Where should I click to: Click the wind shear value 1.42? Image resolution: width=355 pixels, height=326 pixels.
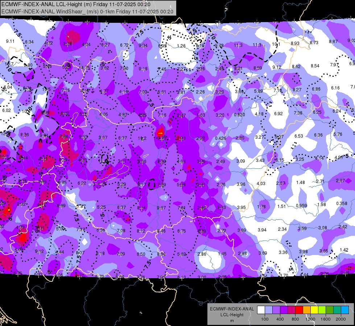(344, 250)
